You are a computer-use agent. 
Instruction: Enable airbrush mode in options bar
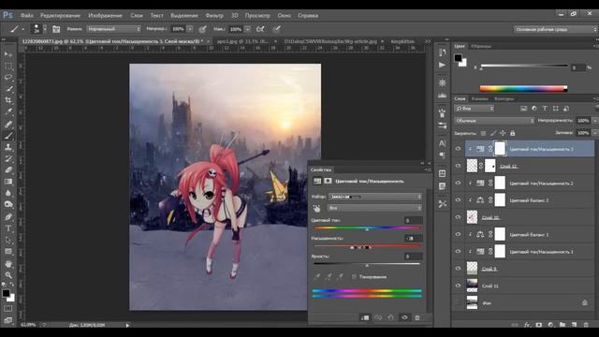(260, 29)
